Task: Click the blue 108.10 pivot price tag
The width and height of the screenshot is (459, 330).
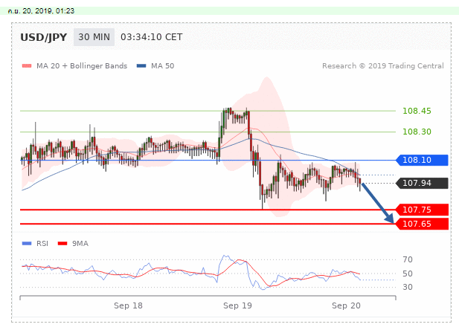Action: pos(422,160)
